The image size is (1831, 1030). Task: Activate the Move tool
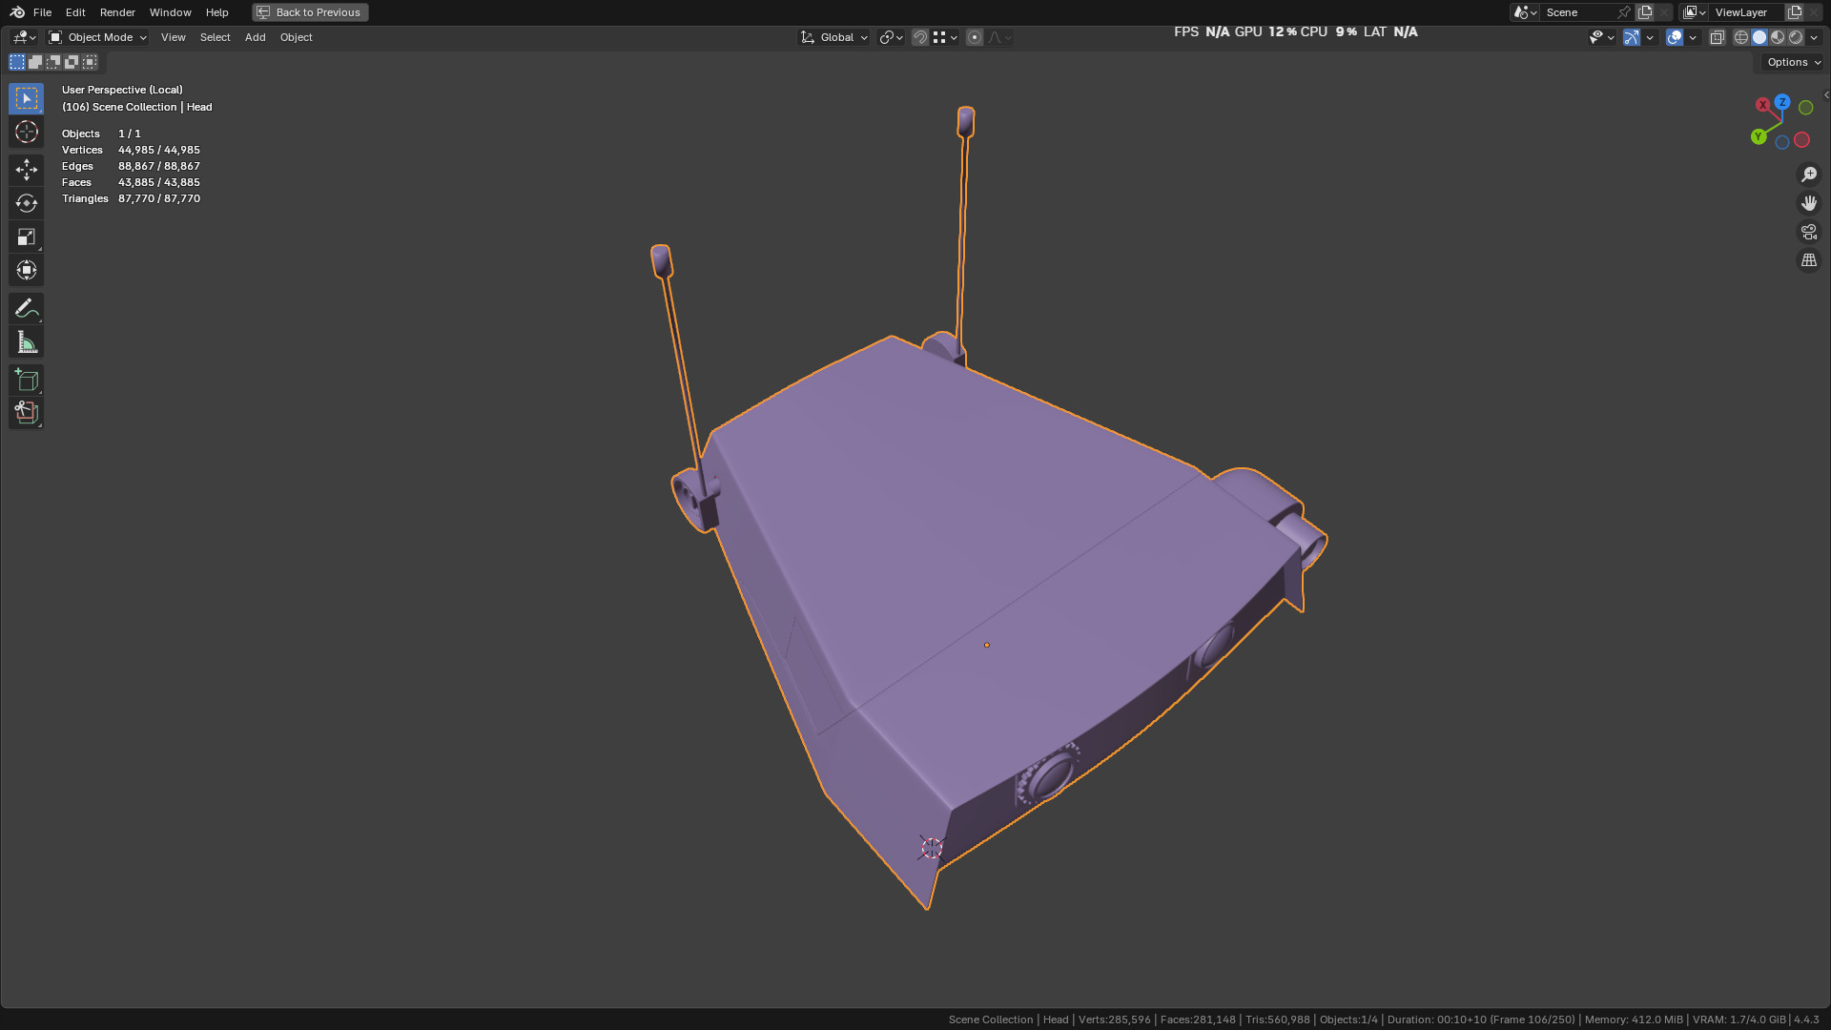pos(26,170)
